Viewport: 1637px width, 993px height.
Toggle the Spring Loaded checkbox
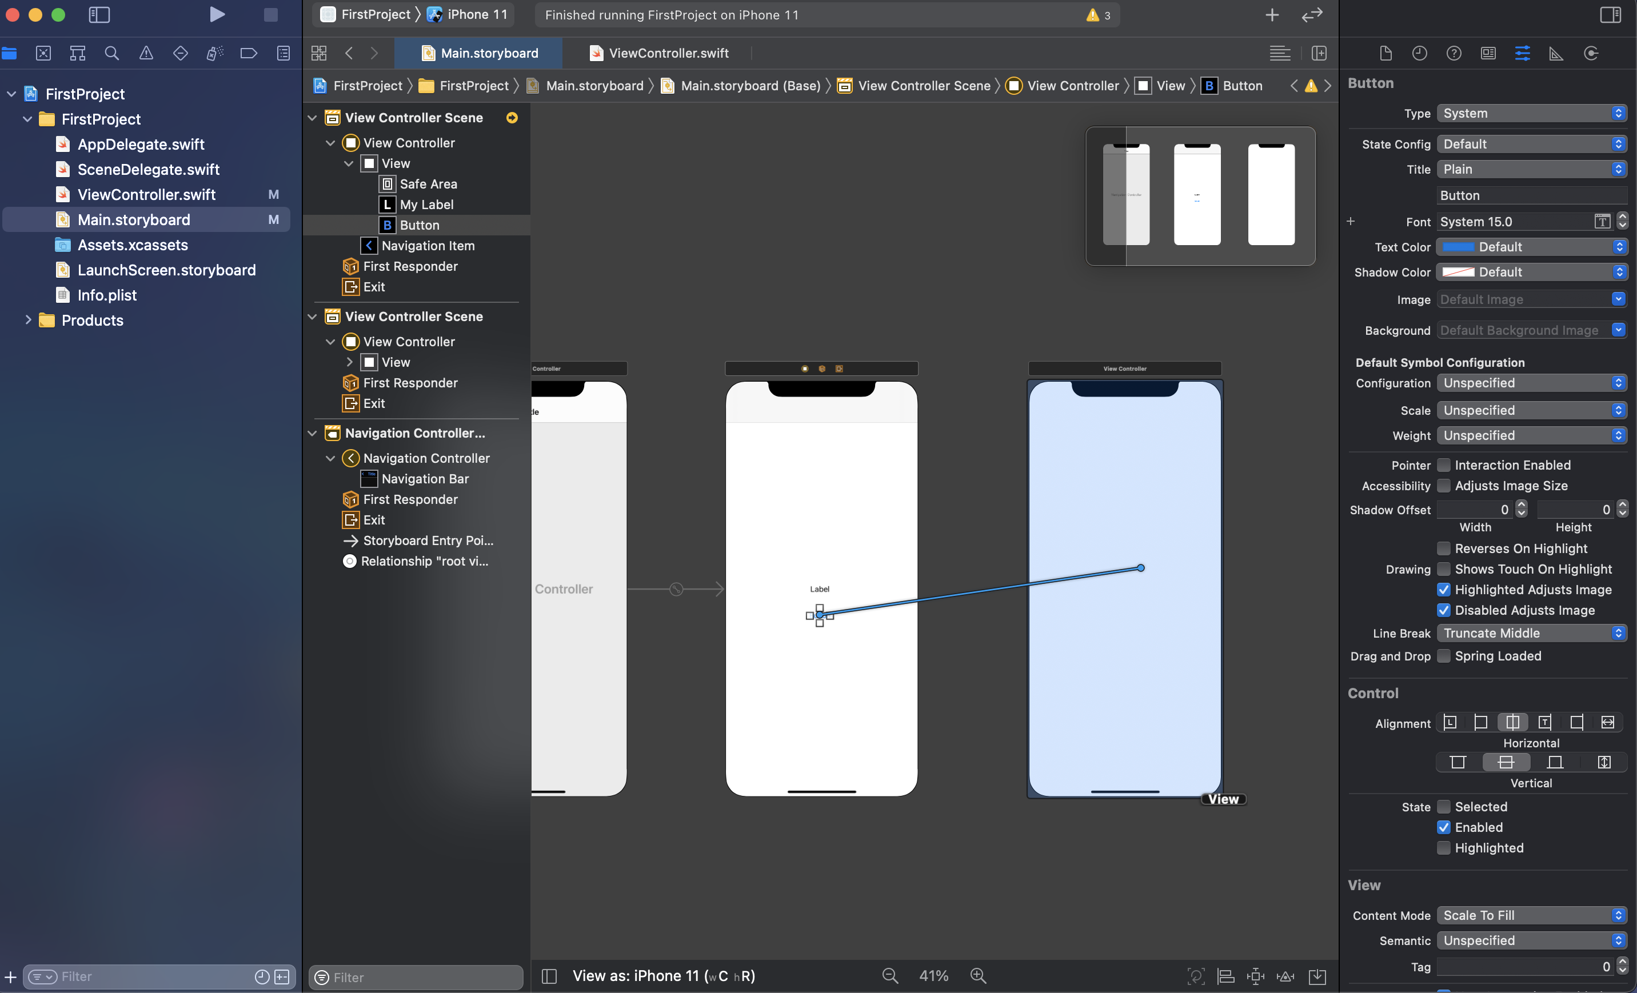click(x=1444, y=656)
